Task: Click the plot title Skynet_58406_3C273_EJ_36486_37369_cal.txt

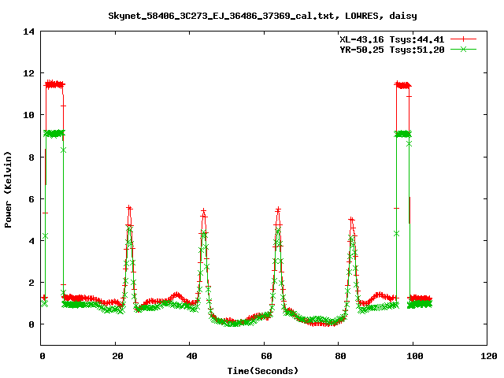Action: pos(224,16)
